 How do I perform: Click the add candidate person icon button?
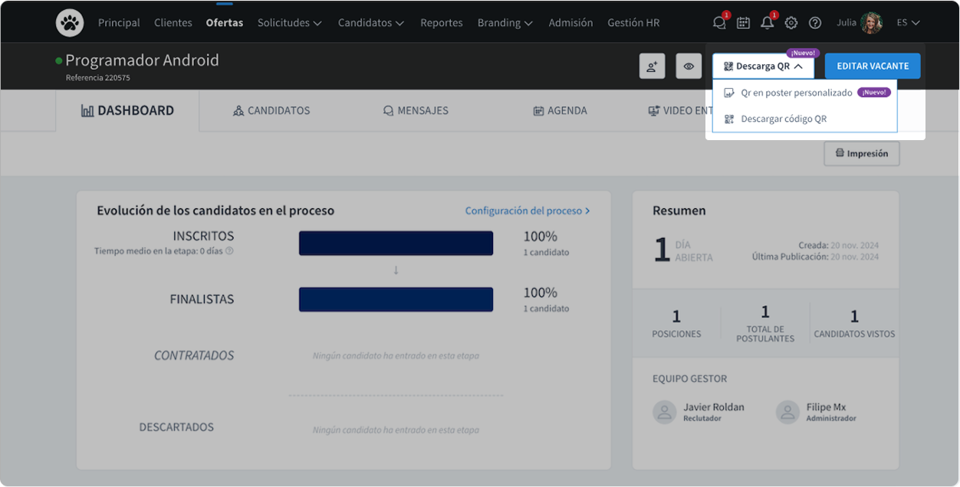[x=652, y=66]
